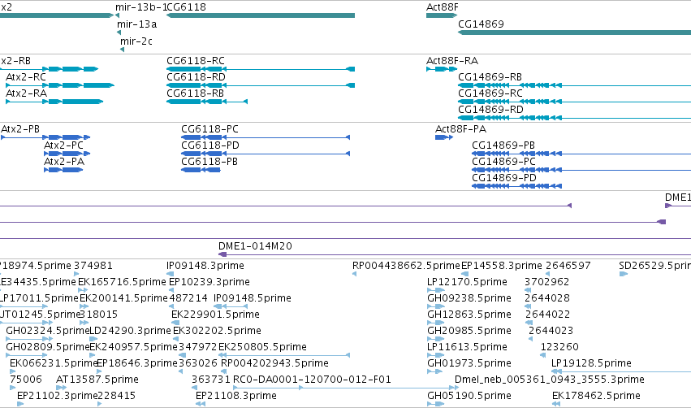Select the Atx2-RC transcript label
The image size is (691, 408).
pyautogui.click(x=26, y=77)
